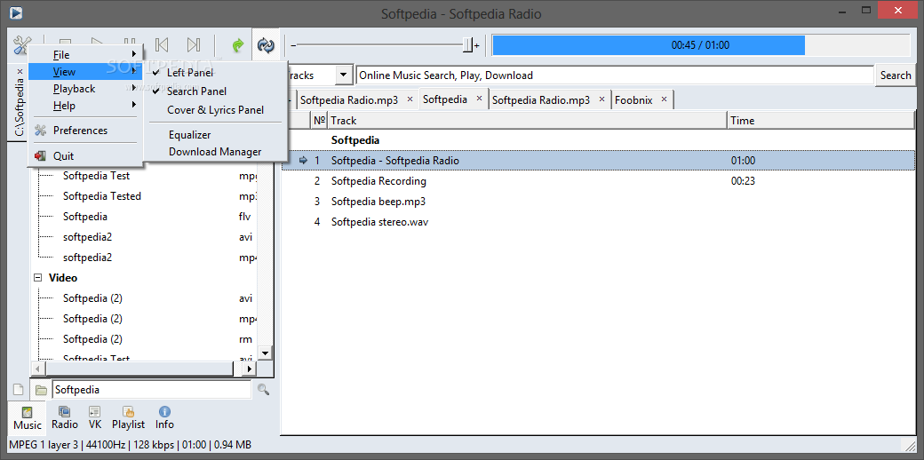This screenshot has width=924, height=460.
Task: Click the wrench and screwdriver main menu icon
Action: click(21, 44)
